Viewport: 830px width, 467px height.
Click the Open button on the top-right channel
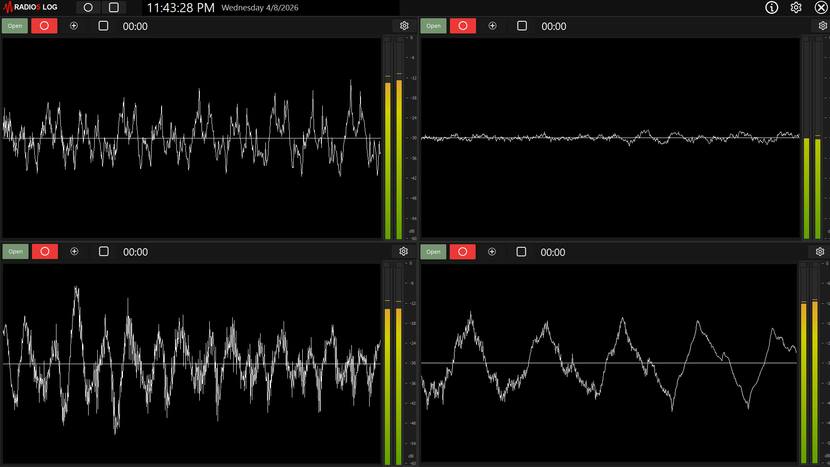433,26
